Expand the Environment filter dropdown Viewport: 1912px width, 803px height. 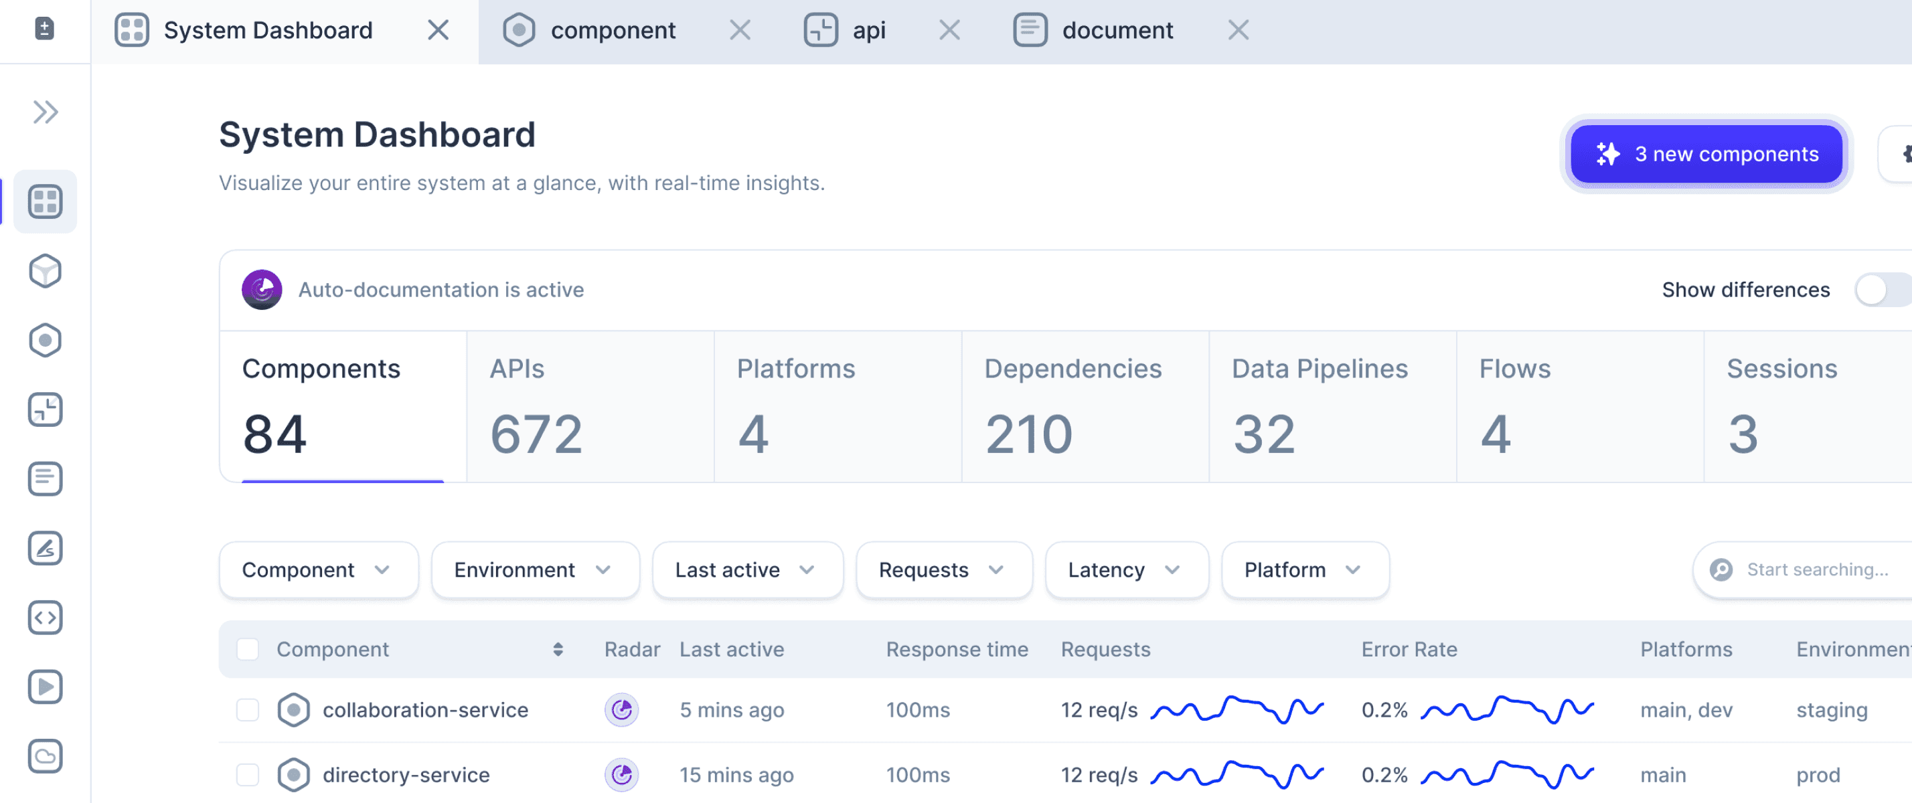coord(532,569)
